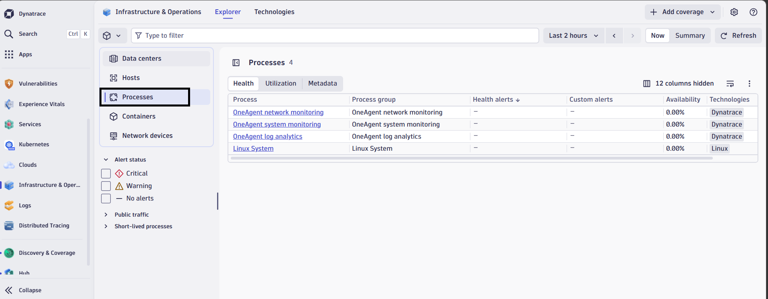Open Clouds app in sidebar
Image resolution: width=768 pixels, height=299 pixels.
[27, 165]
